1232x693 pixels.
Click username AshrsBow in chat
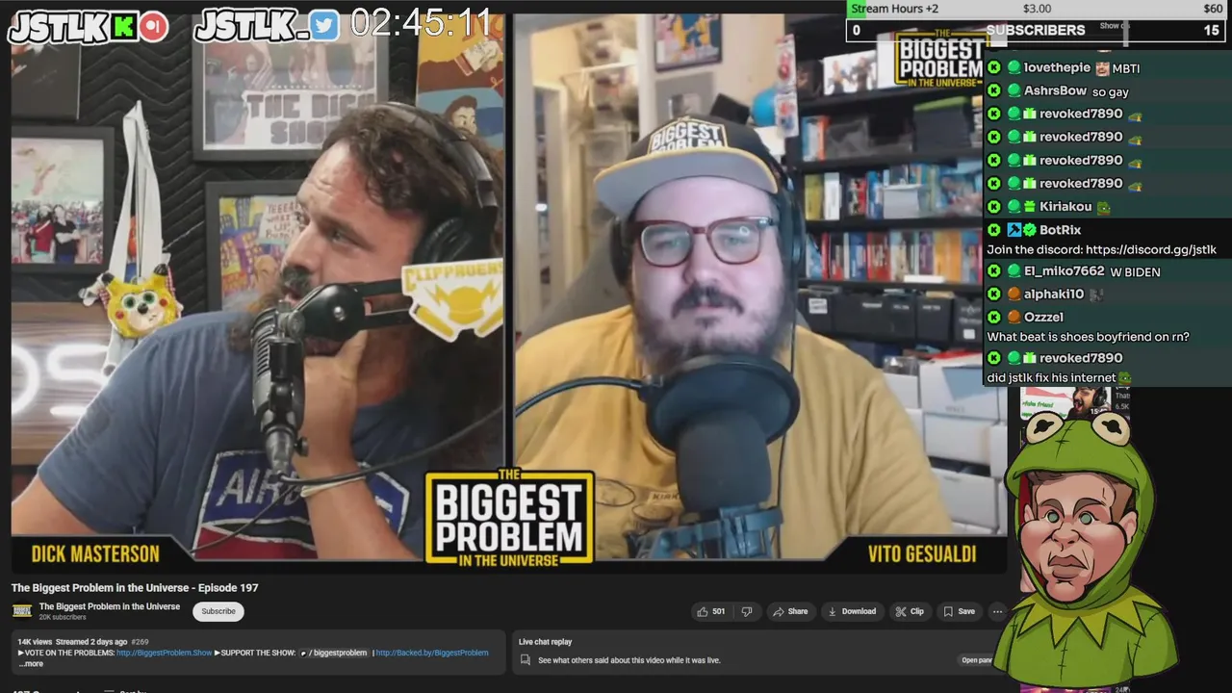point(1055,90)
